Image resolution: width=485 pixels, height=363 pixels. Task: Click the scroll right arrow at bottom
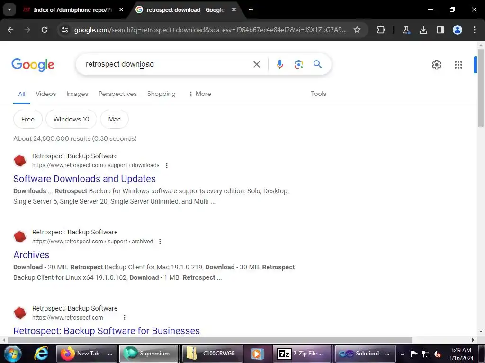[x=473, y=340]
